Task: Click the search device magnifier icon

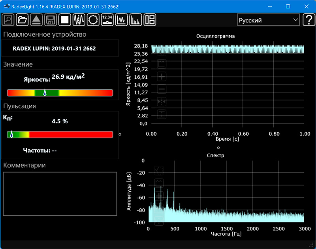Action: (x=8, y=20)
